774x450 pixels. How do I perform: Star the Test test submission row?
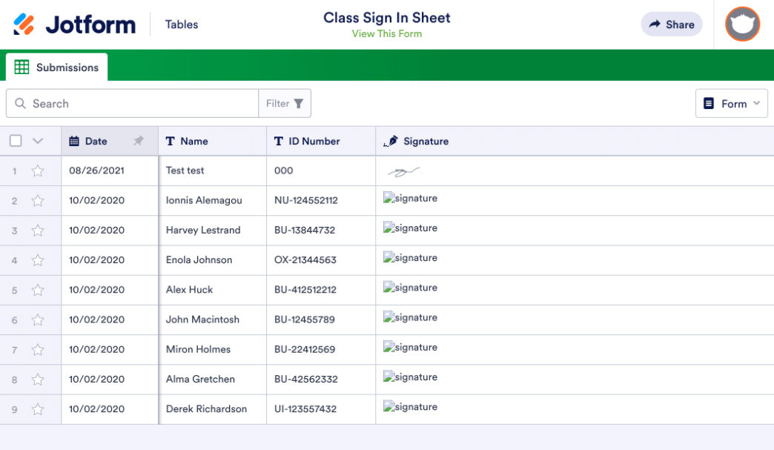tap(38, 170)
